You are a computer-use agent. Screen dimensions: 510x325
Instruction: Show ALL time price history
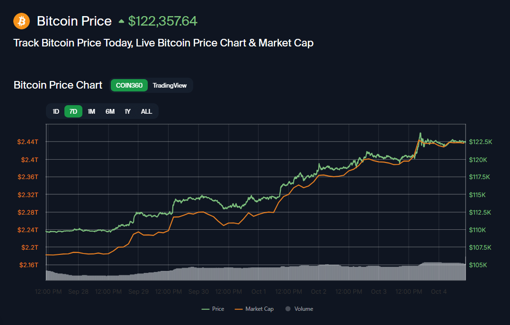[146, 111]
